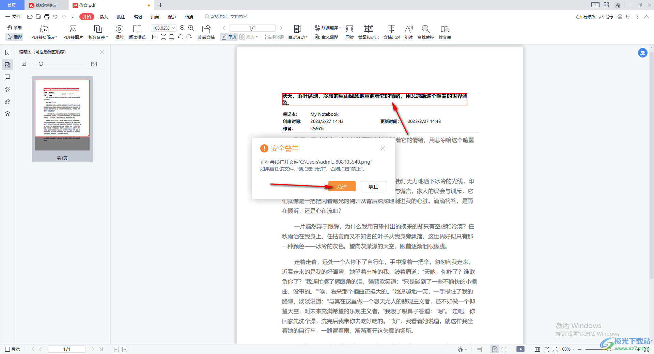The image size is (654, 354).
Task: Click 允许 in the security warning
Action: (x=342, y=186)
